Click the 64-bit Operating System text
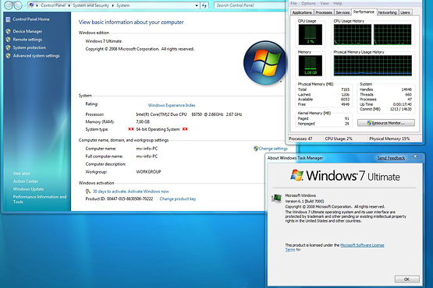Image resolution: width=433 pixels, height=288 pixels. (158, 129)
